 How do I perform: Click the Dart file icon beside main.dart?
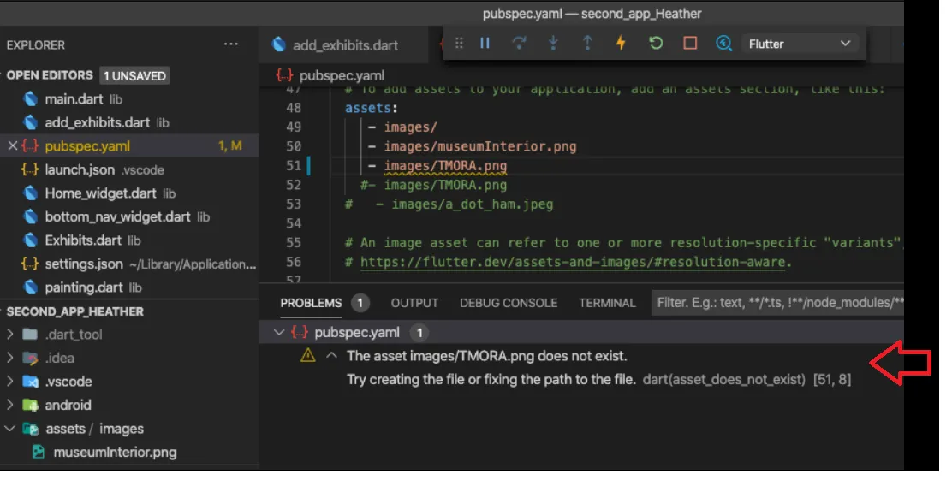tap(30, 99)
